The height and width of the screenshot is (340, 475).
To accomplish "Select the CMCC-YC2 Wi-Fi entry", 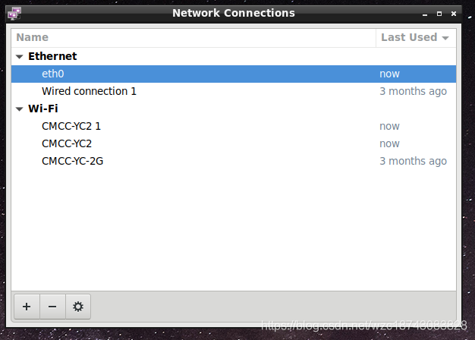I will click(234, 143).
